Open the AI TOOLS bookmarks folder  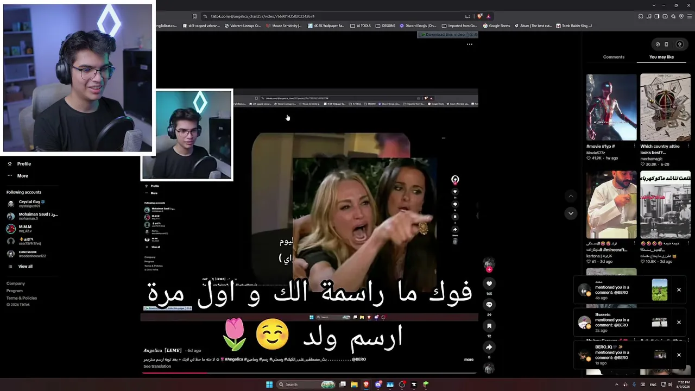tap(361, 26)
